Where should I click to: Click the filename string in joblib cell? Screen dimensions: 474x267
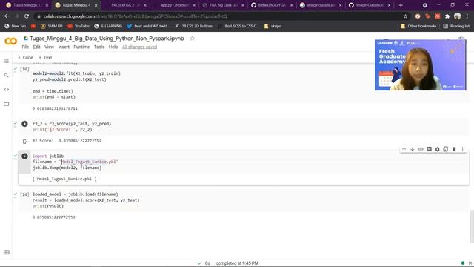89,162
